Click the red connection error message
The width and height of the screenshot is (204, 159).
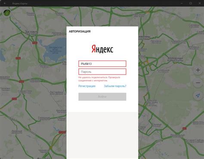tap(99, 79)
